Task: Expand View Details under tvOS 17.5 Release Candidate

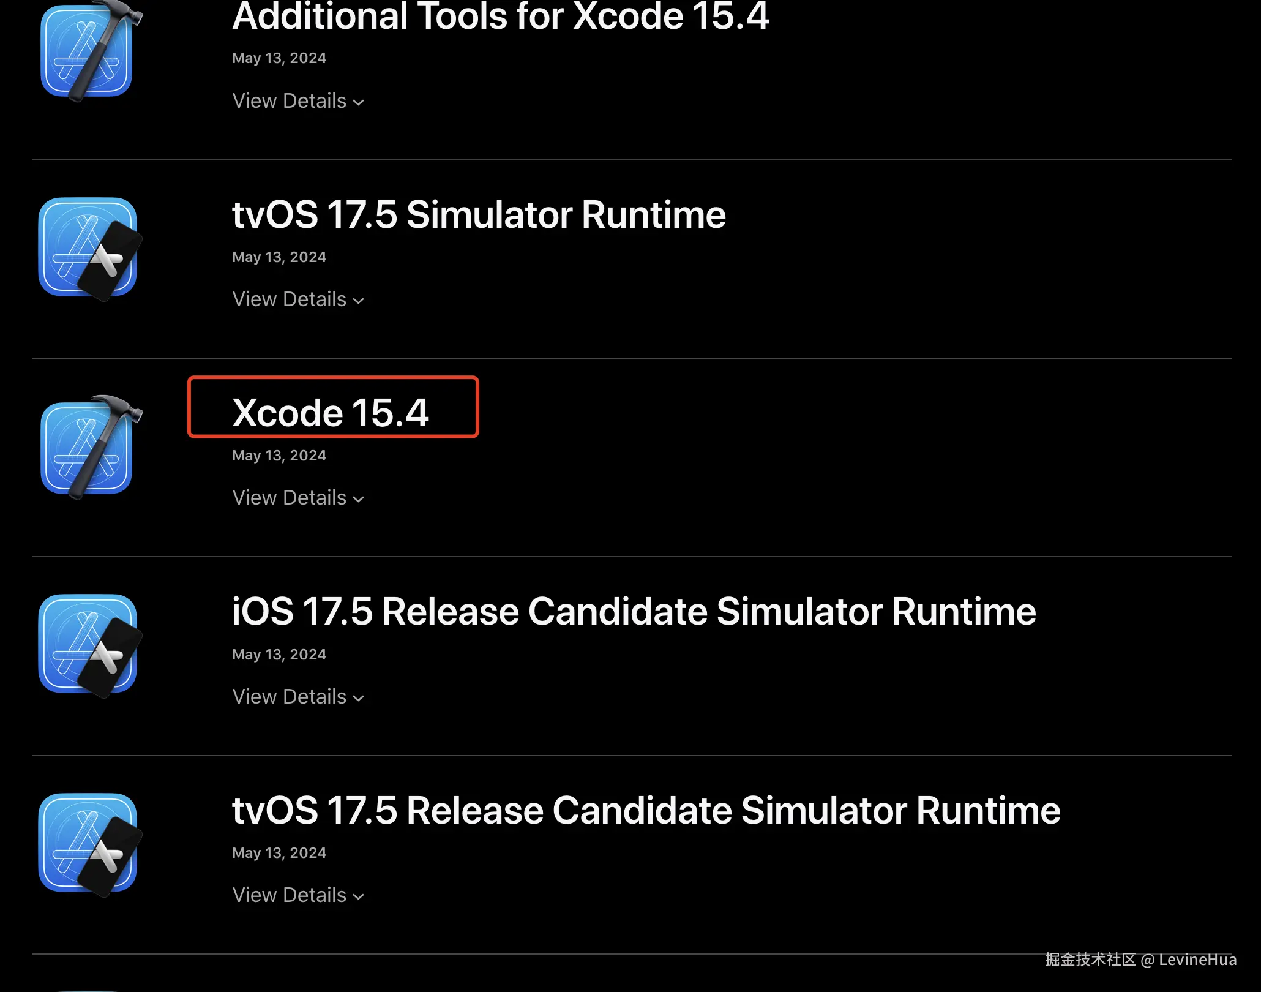Action: (x=290, y=895)
